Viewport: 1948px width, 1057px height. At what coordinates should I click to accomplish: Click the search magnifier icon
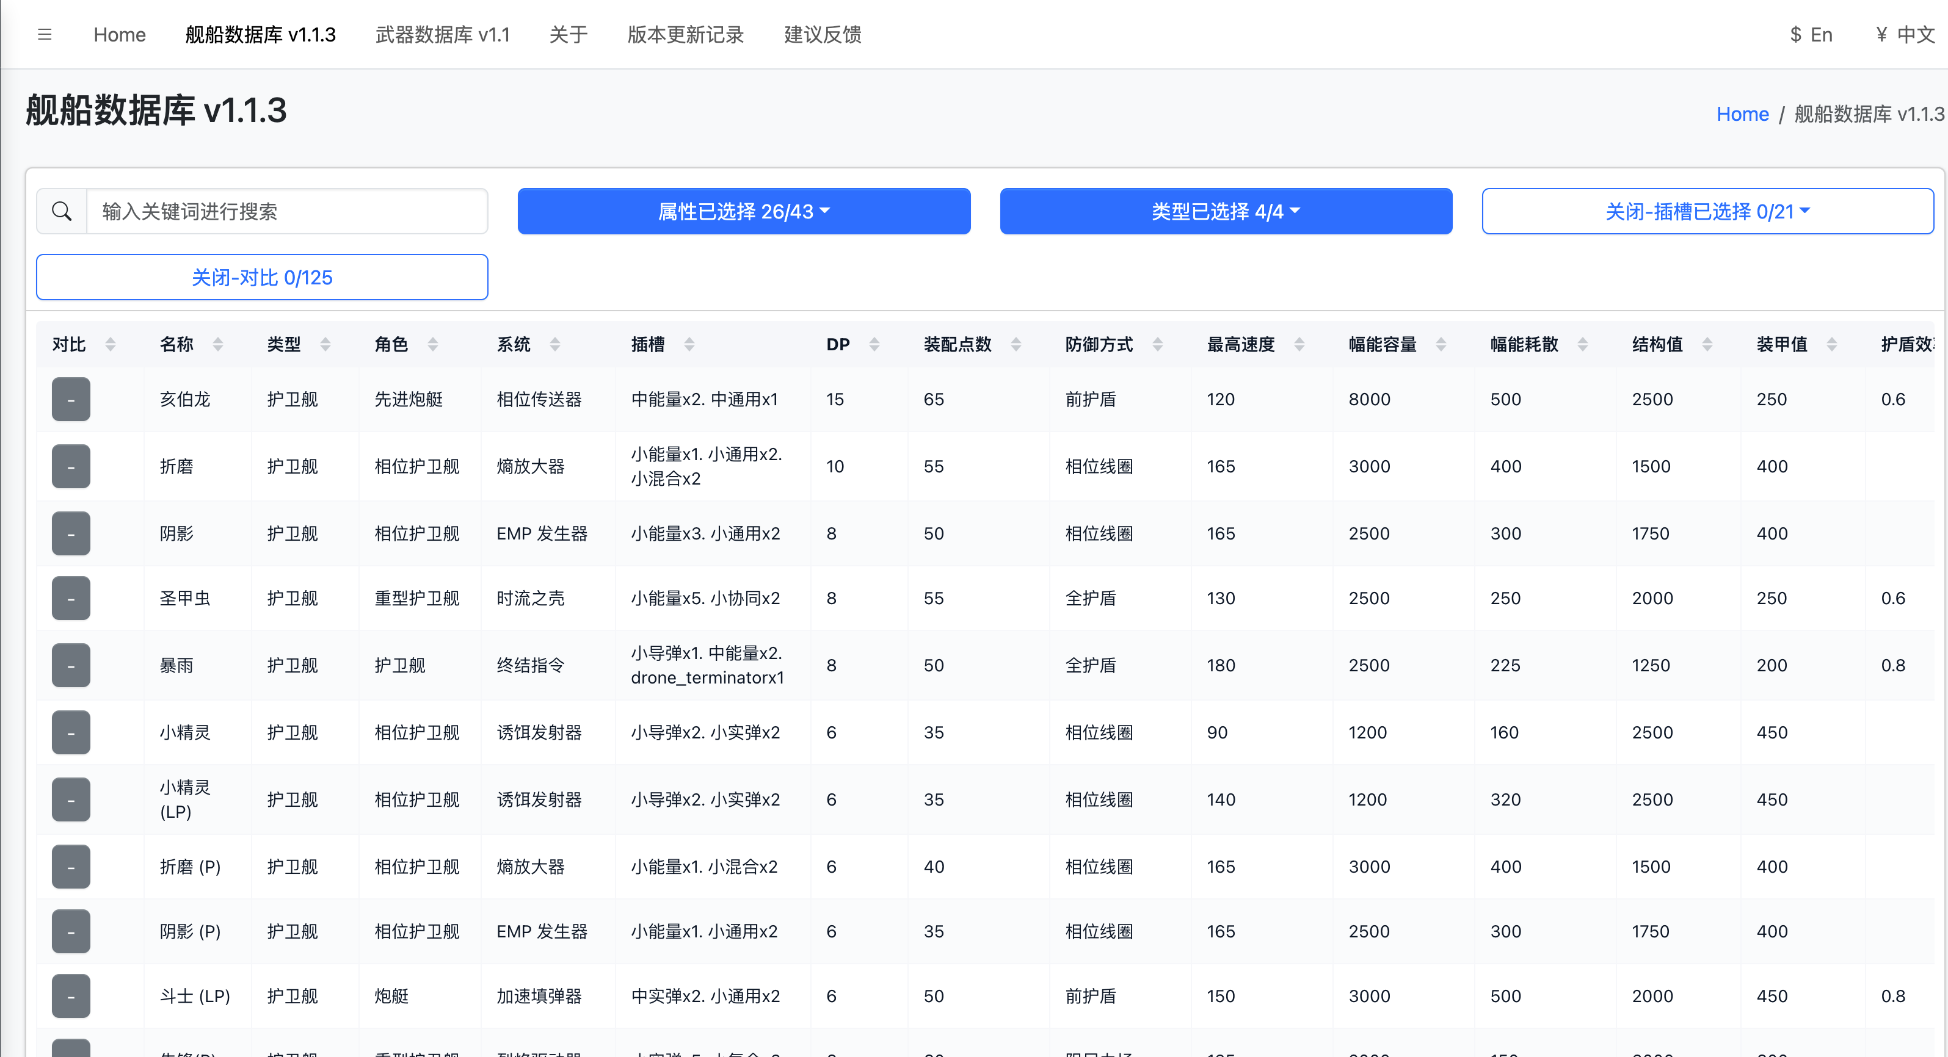click(61, 211)
